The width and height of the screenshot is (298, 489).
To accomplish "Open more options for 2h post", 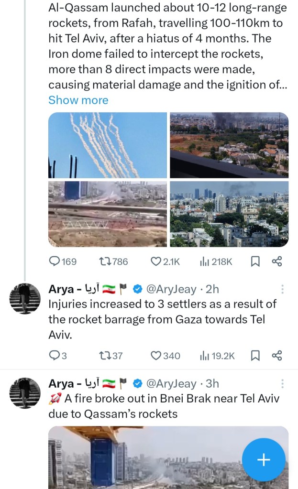I will coord(283,289).
